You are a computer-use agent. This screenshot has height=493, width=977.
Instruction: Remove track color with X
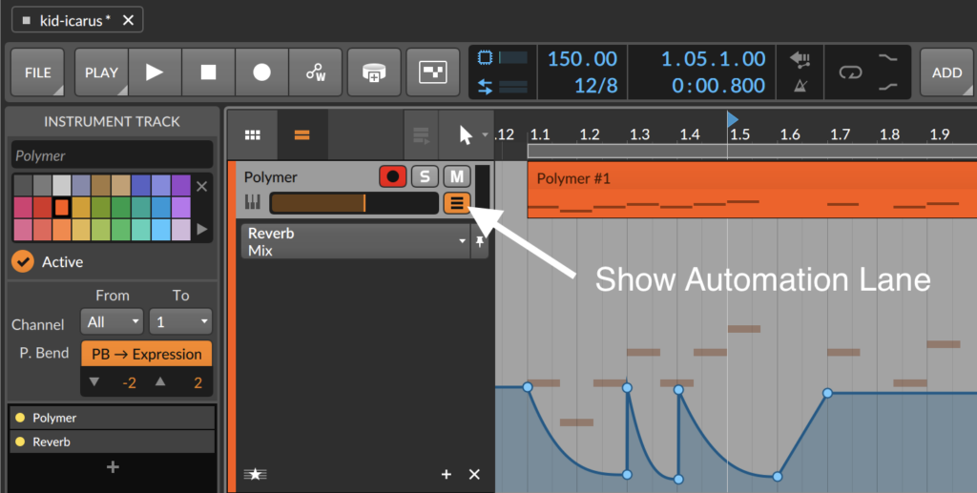pyautogui.click(x=202, y=186)
